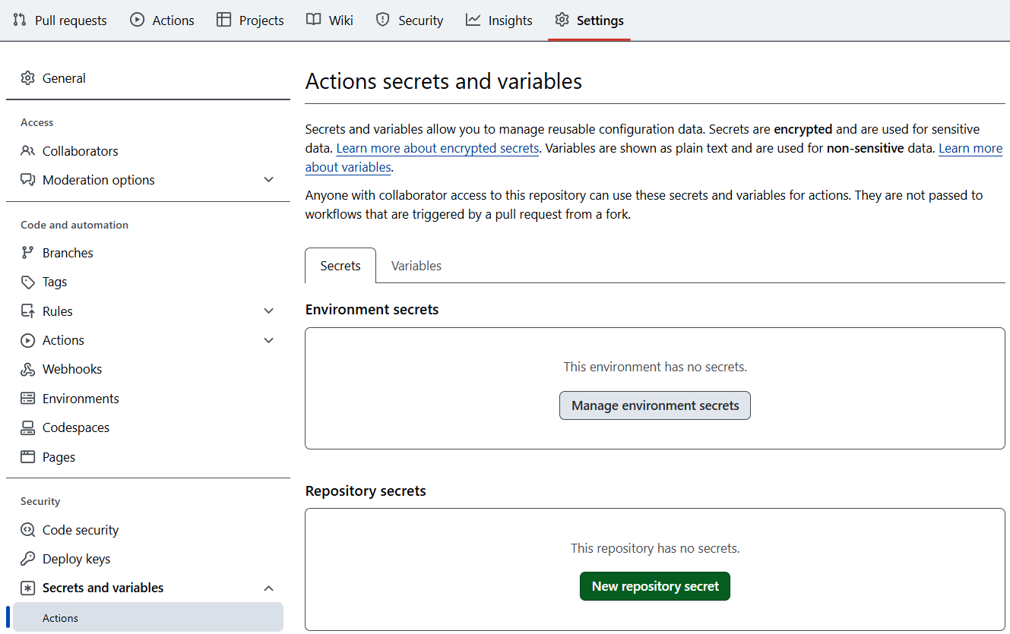This screenshot has width=1010, height=634.
Task: Go to Pages settings label
Action: [x=59, y=457]
